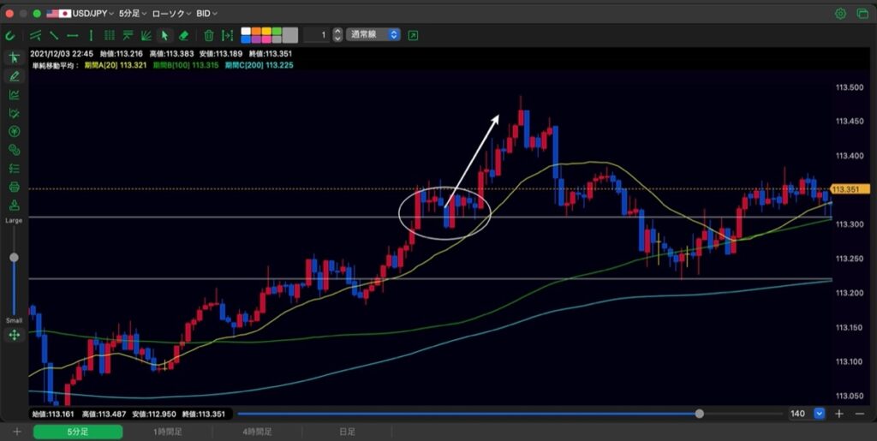This screenshot has height=441, width=877.
Task: Click the 期間B[100] moving average label
Action: point(186,65)
